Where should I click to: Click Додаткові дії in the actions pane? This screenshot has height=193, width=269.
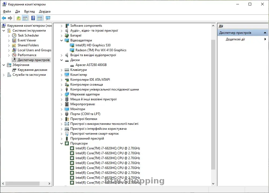point(235,39)
